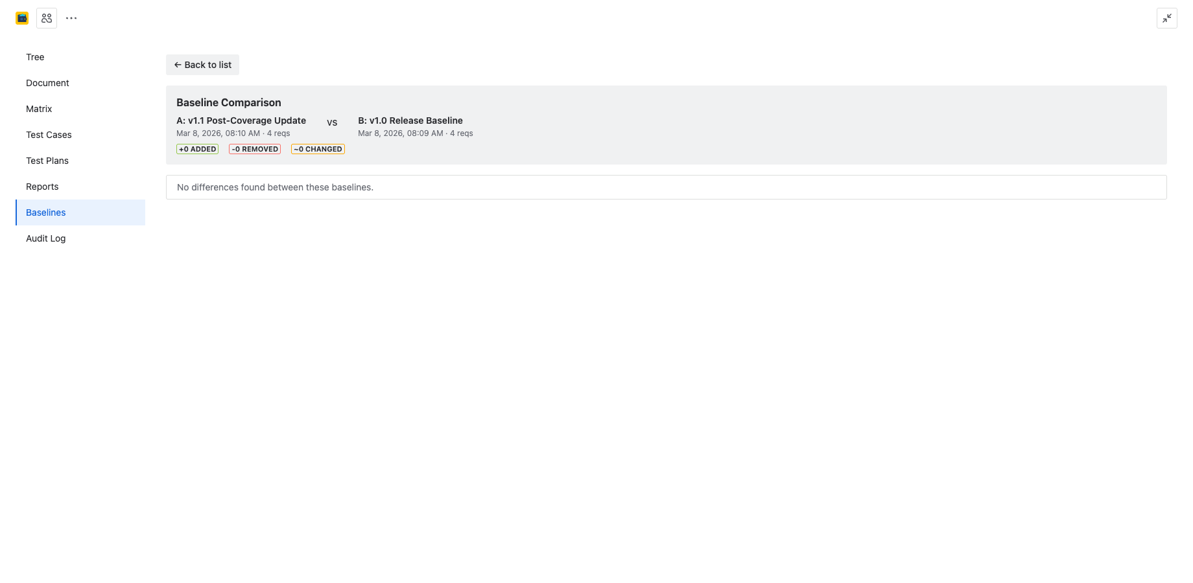Image resolution: width=1193 pixels, height=583 pixels.
Task: Select the active Baselines sidebar item
Action: coord(46,212)
